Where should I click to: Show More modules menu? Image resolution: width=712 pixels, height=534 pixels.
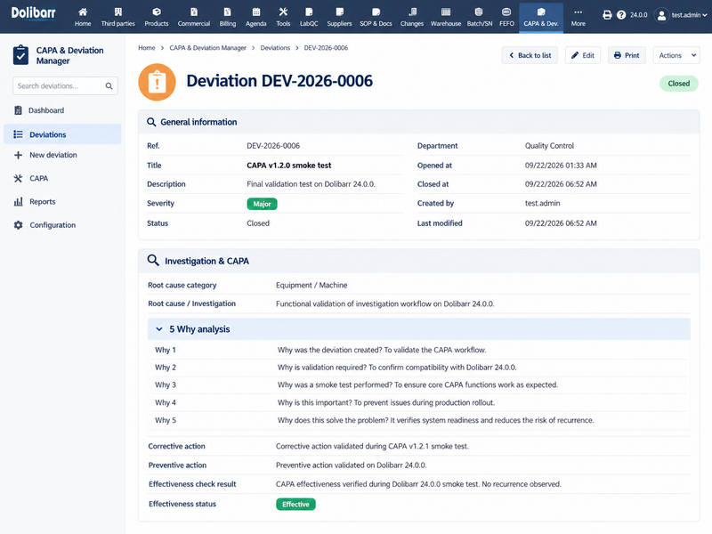(578, 17)
